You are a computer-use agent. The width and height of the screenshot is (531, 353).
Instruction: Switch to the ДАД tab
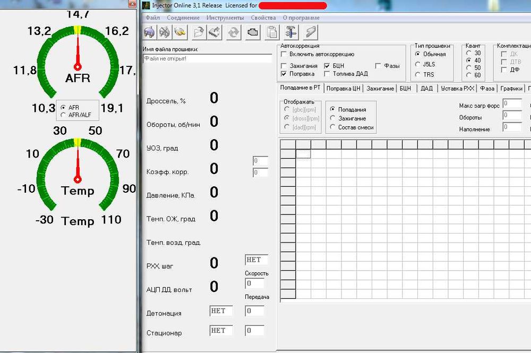point(426,88)
